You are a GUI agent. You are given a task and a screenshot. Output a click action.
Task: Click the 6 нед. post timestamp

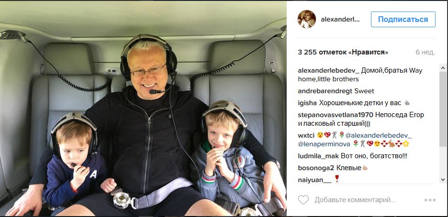tap(426, 52)
